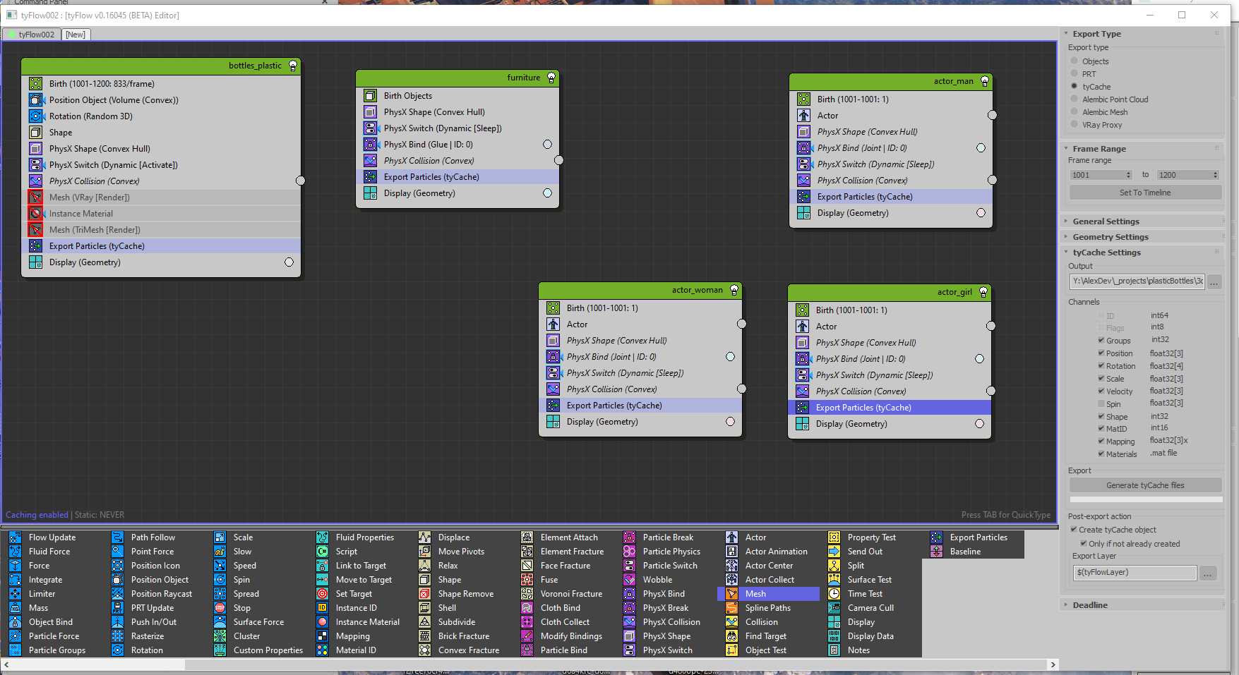Image resolution: width=1239 pixels, height=675 pixels.
Task: Select the Objects export type radio button
Action: pyautogui.click(x=1075, y=61)
